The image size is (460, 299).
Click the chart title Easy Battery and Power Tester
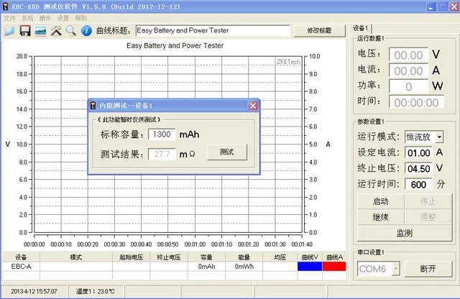pos(175,45)
